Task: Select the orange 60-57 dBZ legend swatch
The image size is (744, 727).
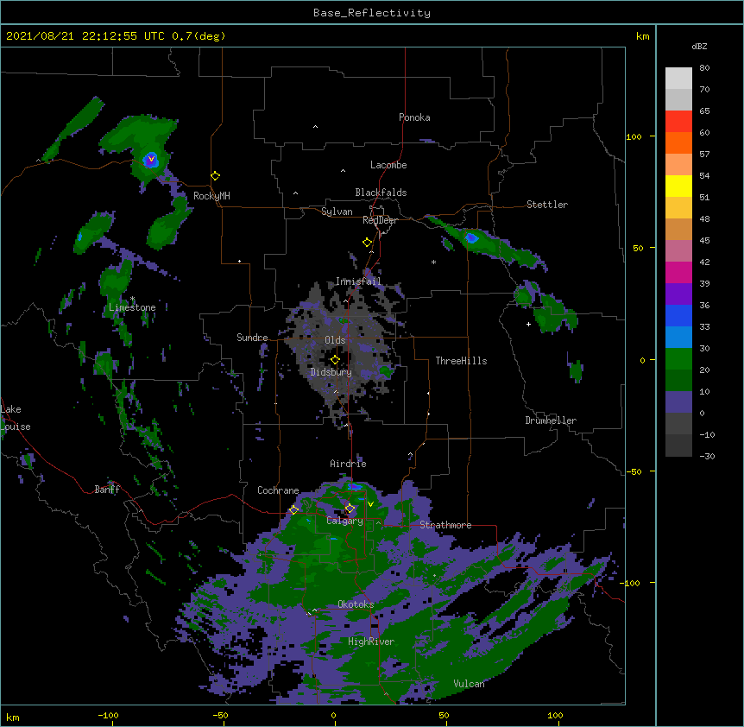Action: (678, 142)
